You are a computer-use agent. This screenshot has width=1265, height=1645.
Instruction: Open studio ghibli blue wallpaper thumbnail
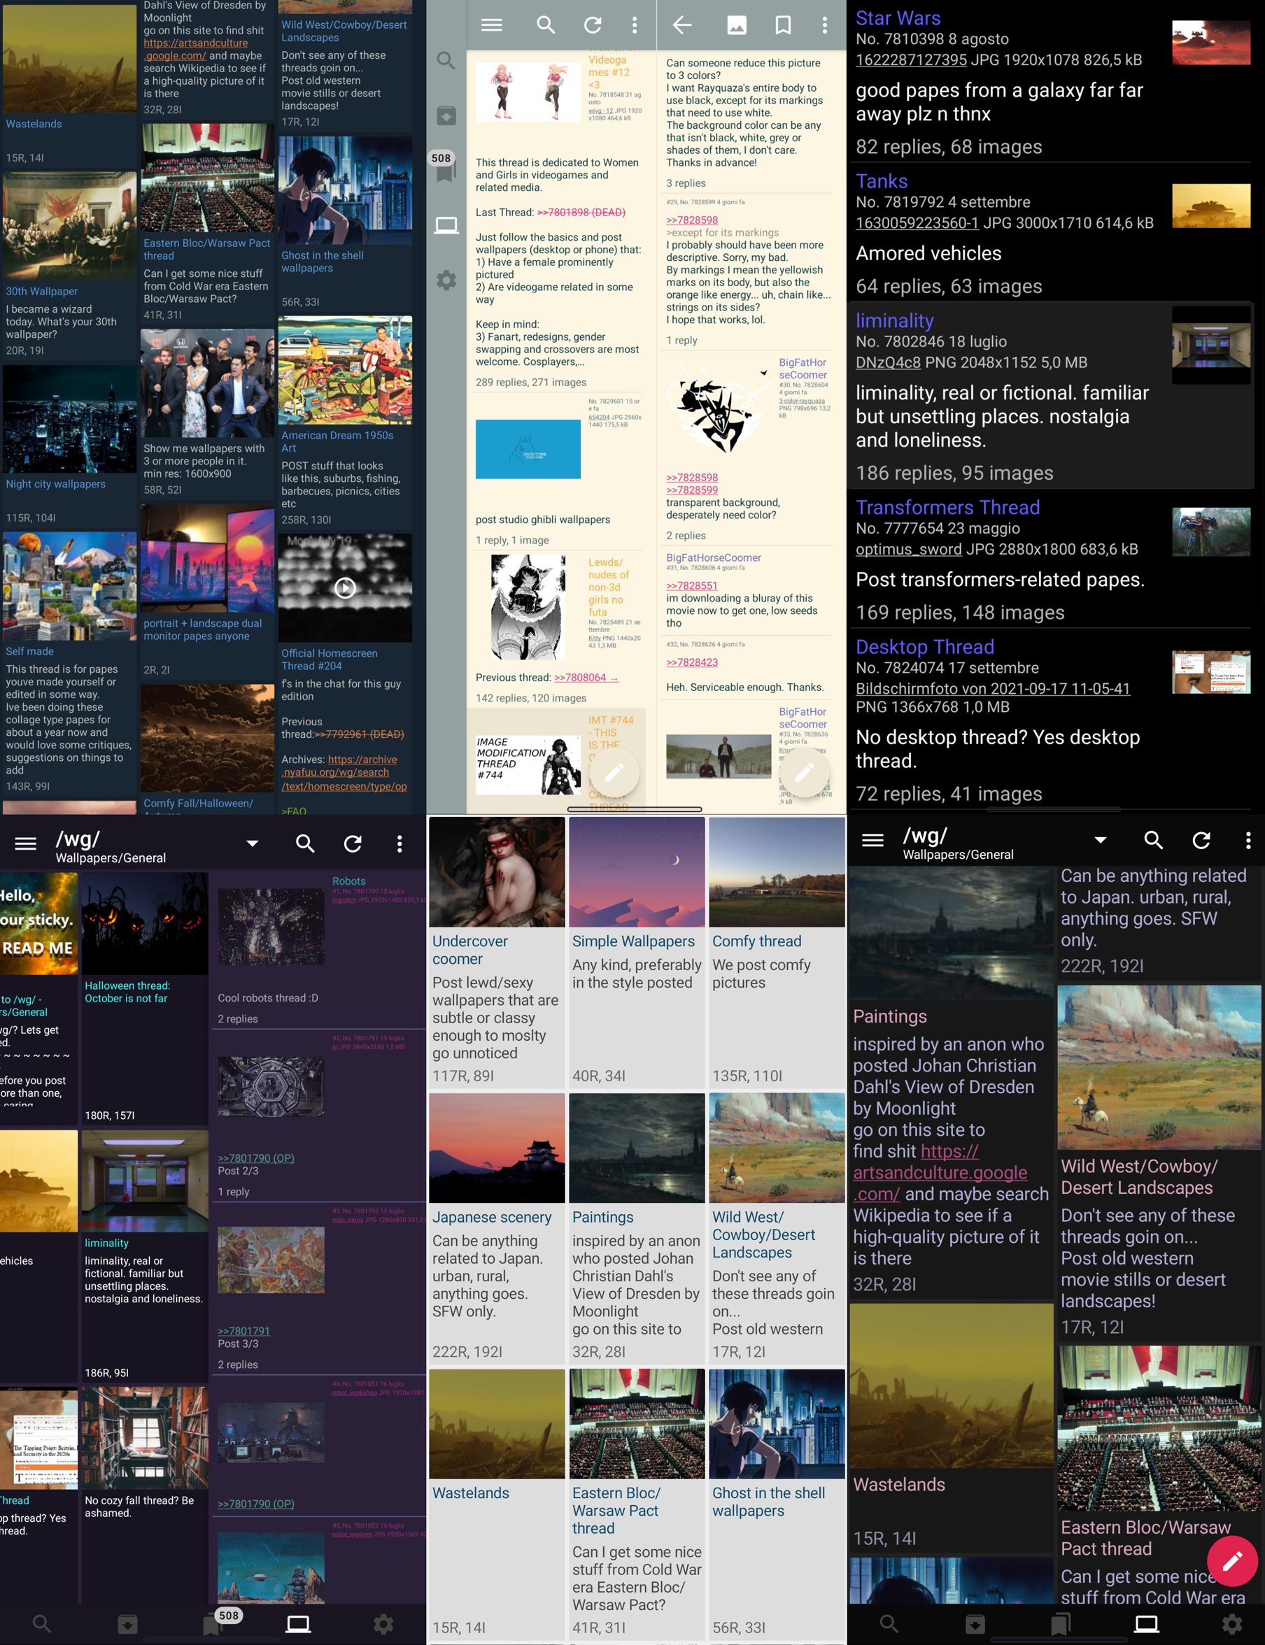[528, 449]
